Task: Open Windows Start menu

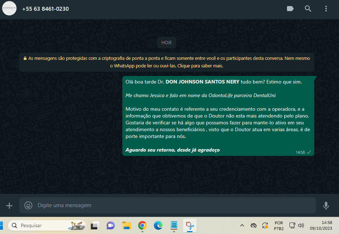Action: click(x=1, y=225)
